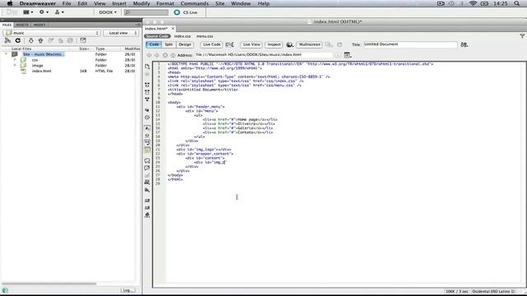Open the index.css related file
The image size is (527, 296).
(182, 36)
